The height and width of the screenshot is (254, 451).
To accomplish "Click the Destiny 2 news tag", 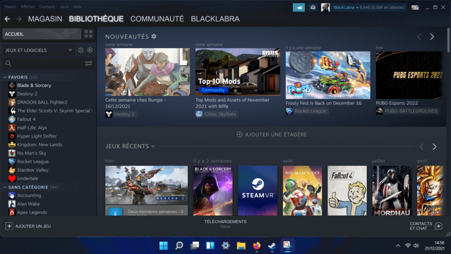I will point(122,114).
